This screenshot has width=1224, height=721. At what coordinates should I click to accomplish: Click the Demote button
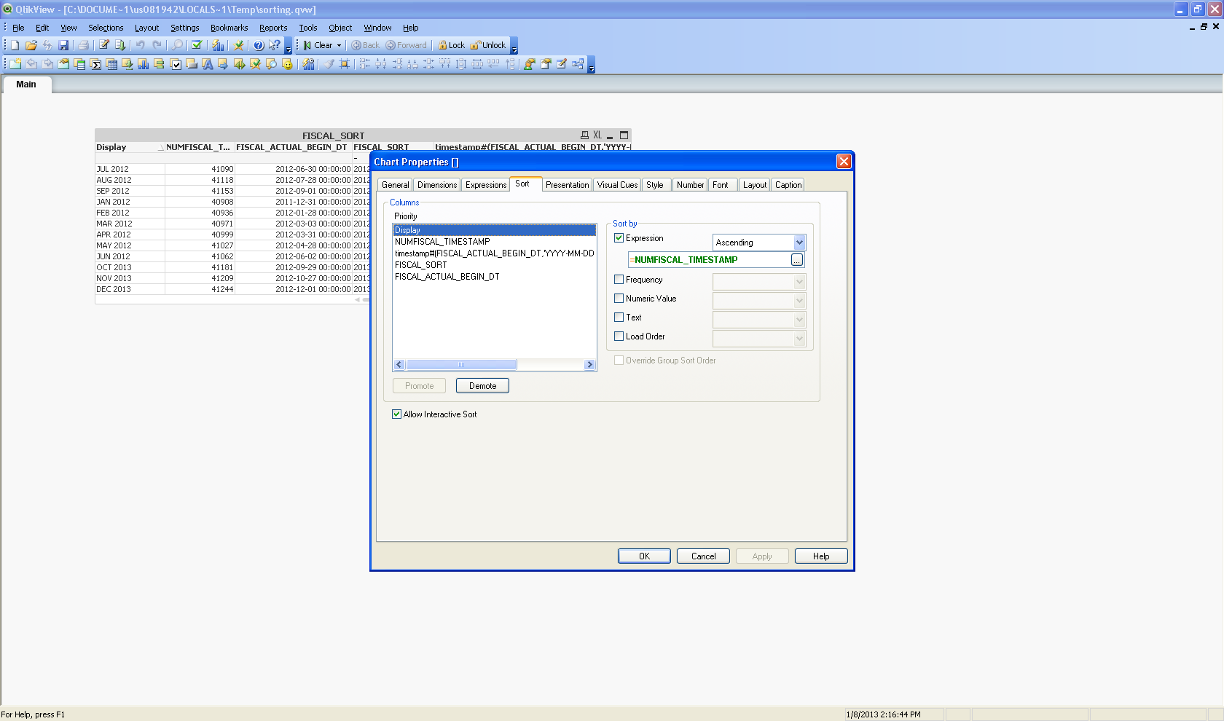(482, 386)
